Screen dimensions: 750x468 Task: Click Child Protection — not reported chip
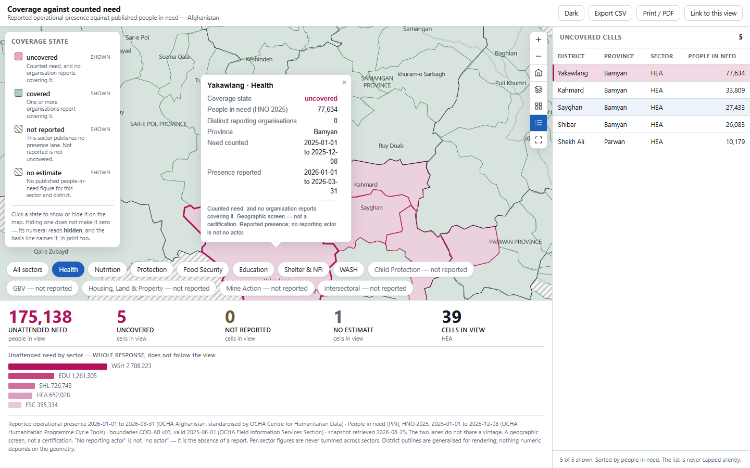[x=420, y=269]
